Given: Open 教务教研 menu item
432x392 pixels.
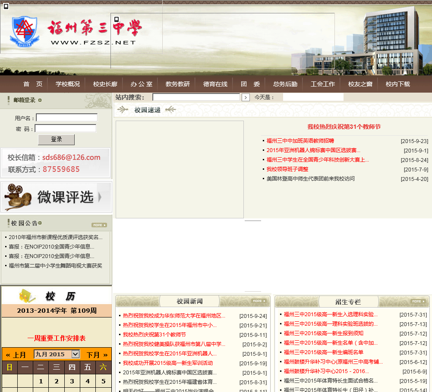Looking at the screenshot, I should (178, 84).
